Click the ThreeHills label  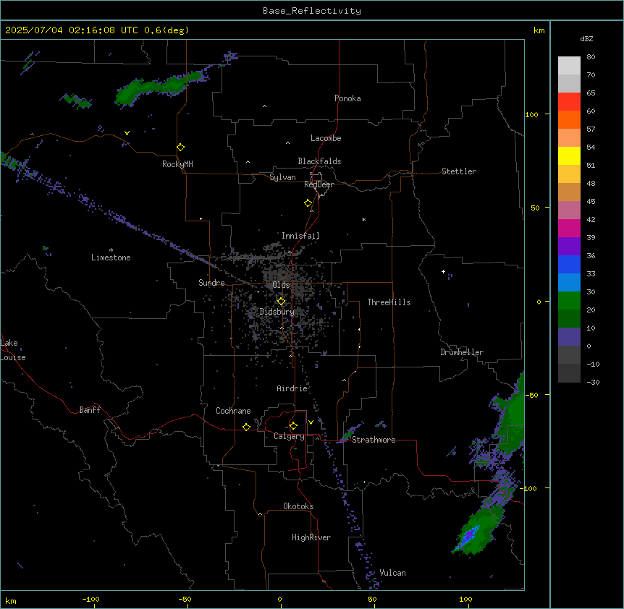(x=389, y=302)
